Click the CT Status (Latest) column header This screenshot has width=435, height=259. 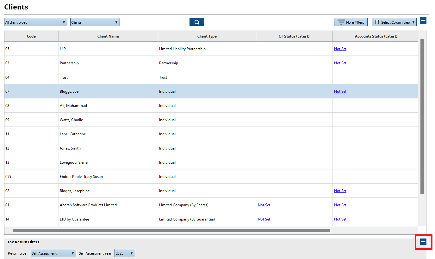click(294, 36)
